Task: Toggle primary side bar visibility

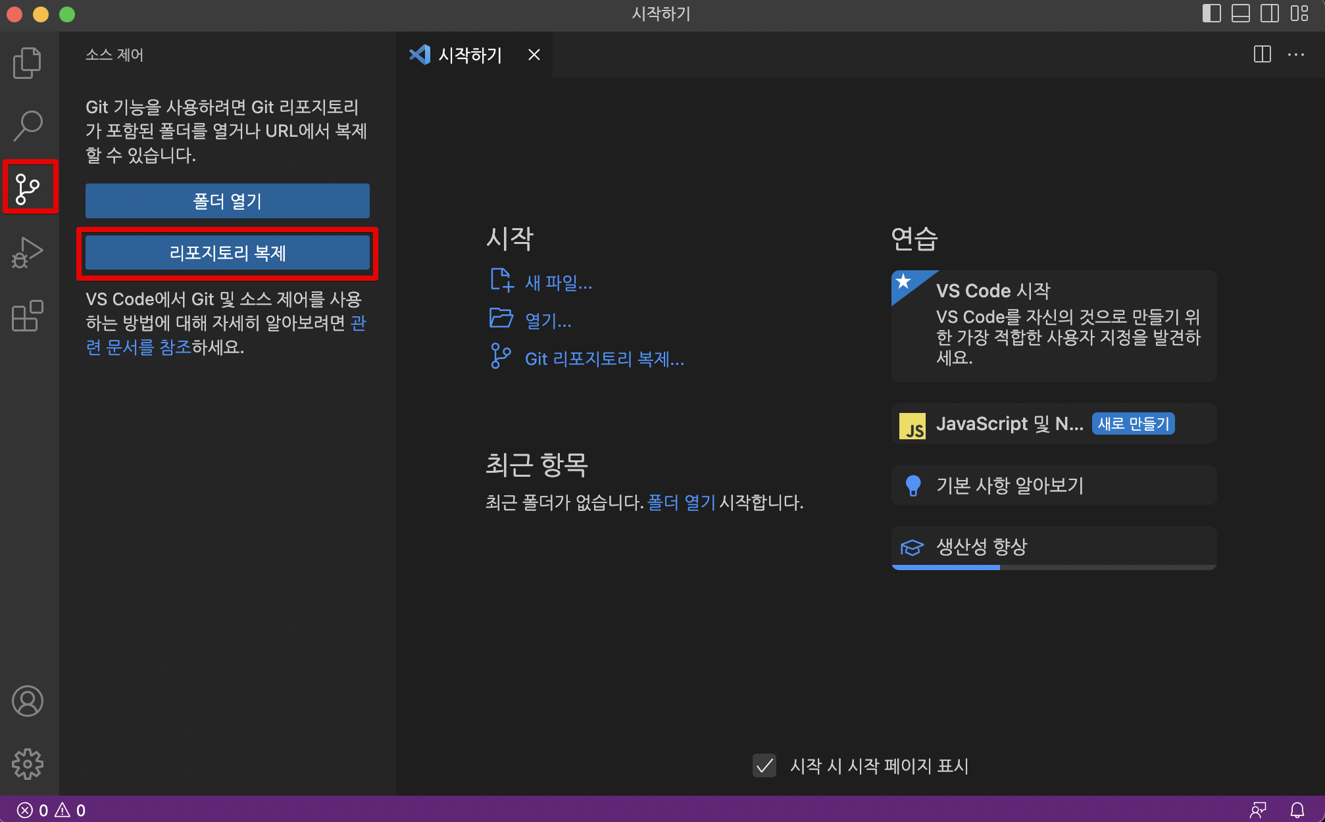Action: click(1211, 14)
